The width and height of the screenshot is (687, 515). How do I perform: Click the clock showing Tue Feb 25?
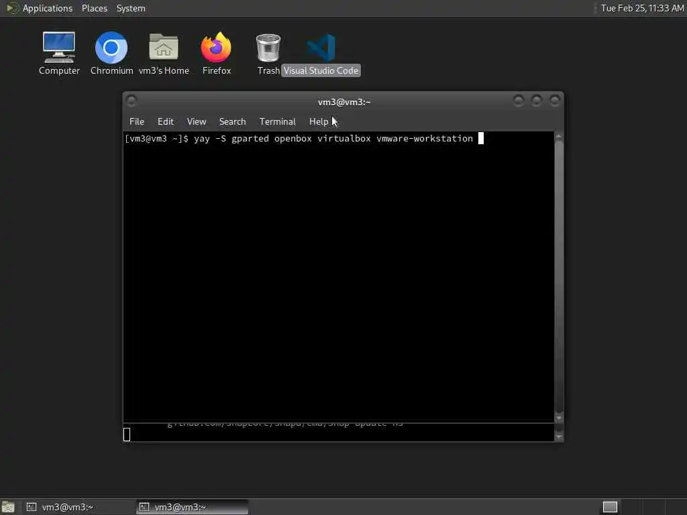pos(642,8)
